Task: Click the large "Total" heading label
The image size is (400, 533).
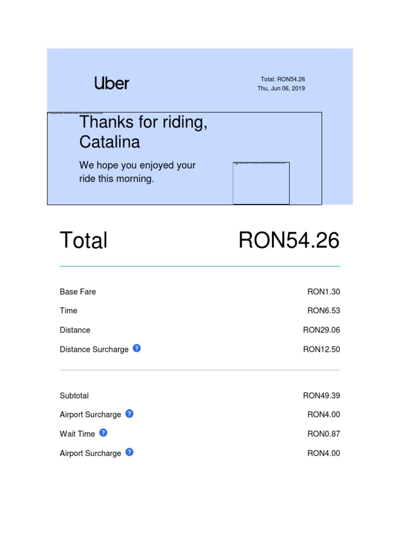Action: (x=84, y=240)
